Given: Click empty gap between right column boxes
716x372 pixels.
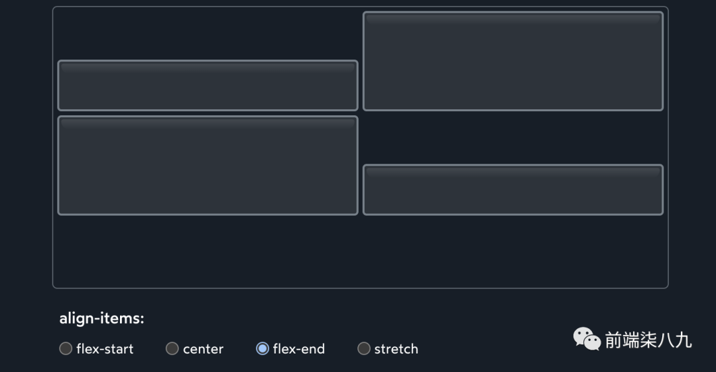Looking at the screenshot, I should pyautogui.click(x=512, y=138).
